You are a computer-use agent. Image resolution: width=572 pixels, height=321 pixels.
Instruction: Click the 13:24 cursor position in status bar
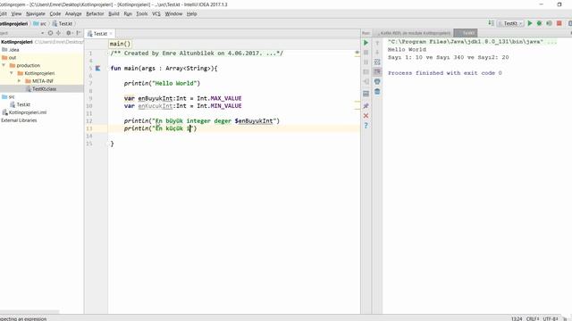point(517,318)
